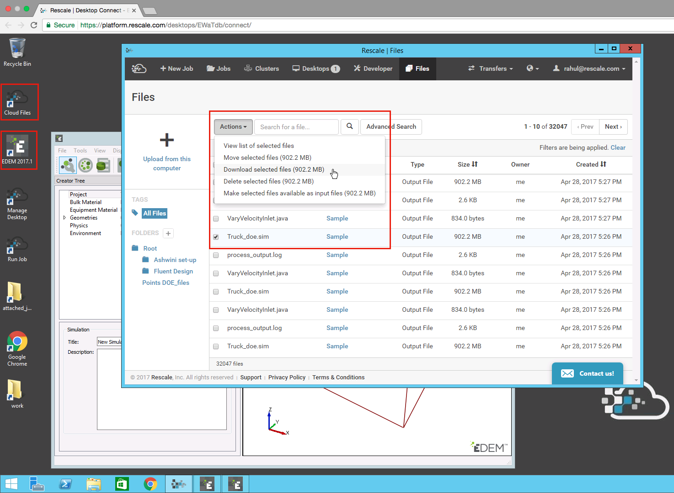Check the VaryVelocityInlet.java 5:27 PM row checkbox
Screen dimensions: 674x493
tap(216, 219)
